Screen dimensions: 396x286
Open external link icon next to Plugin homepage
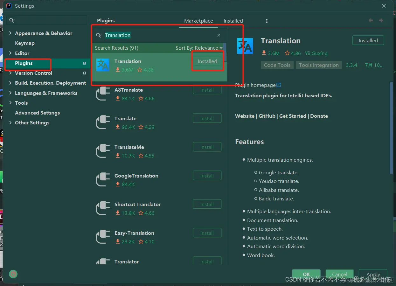click(279, 85)
